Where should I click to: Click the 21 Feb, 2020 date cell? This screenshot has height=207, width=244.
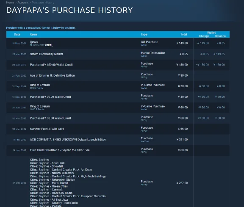pyautogui.click(x=19, y=76)
